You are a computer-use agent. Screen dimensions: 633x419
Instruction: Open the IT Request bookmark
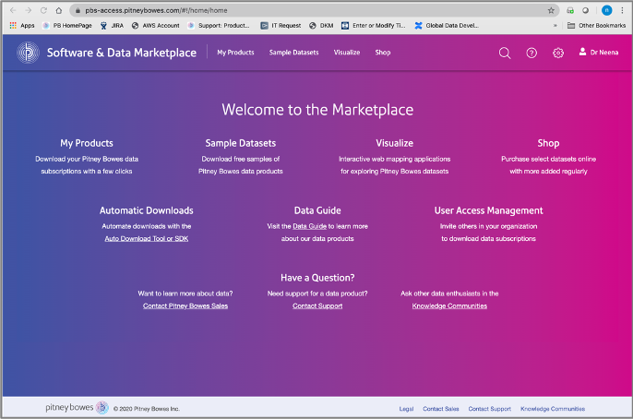[281, 26]
